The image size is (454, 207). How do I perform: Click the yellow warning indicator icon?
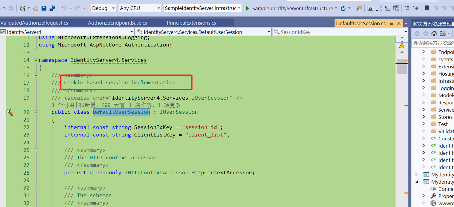click(x=402, y=46)
